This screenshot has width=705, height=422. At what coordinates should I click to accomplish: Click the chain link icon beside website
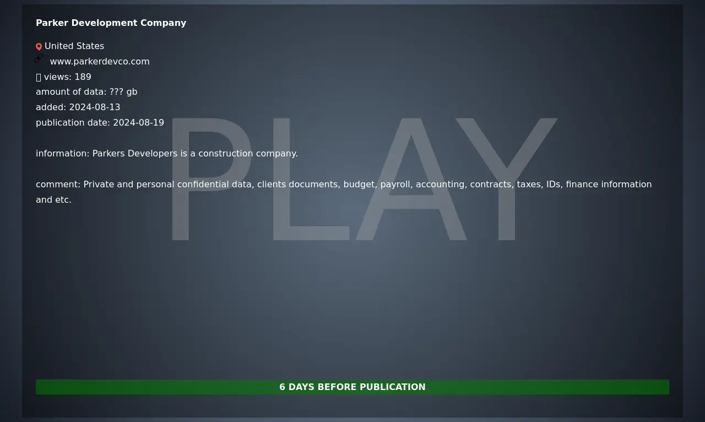coord(39,58)
